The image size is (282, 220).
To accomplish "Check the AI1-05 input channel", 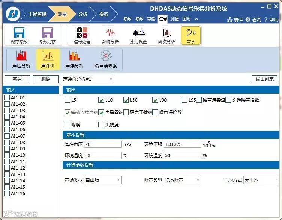I will pos(7,123).
